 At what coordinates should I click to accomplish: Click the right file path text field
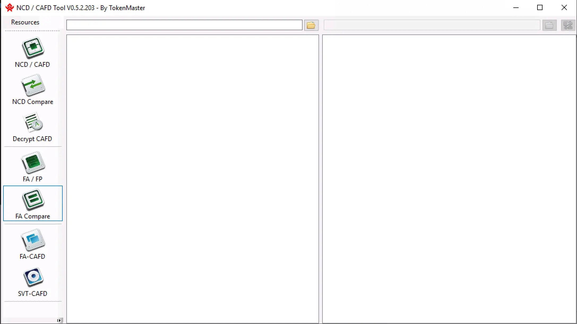pyautogui.click(x=432, y=25)
